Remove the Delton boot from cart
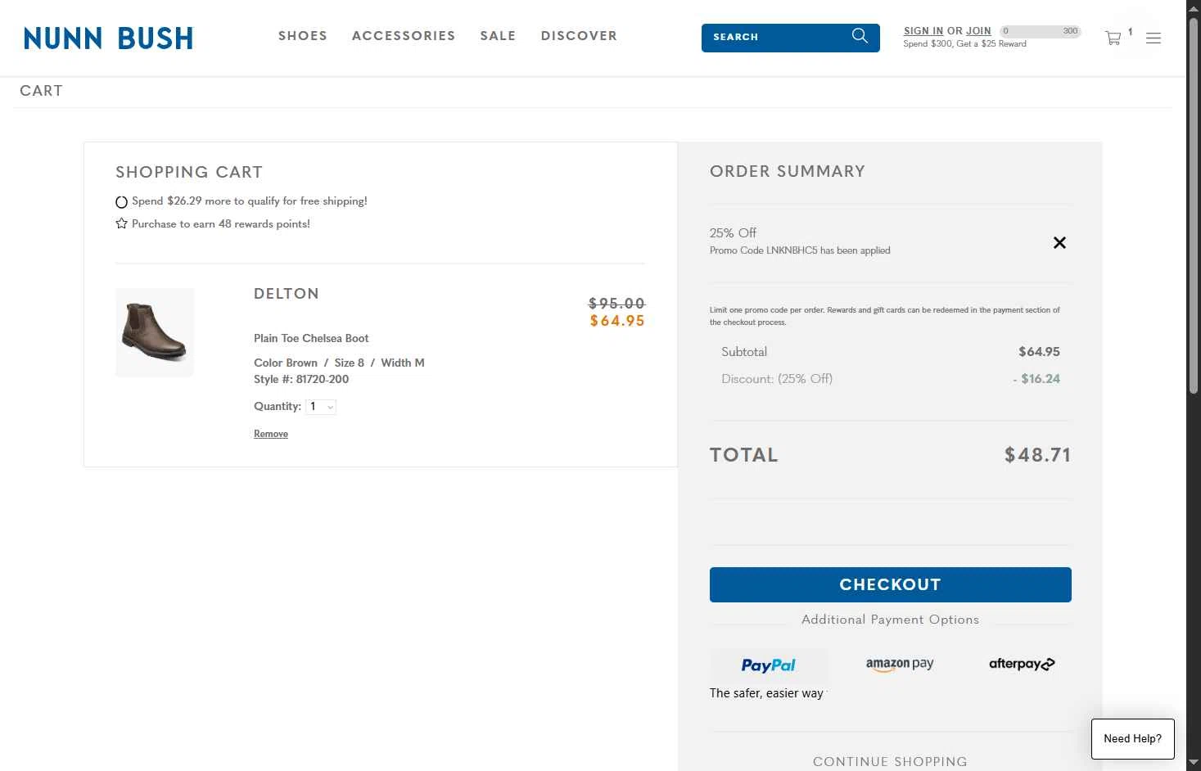 tap(271, 434)
